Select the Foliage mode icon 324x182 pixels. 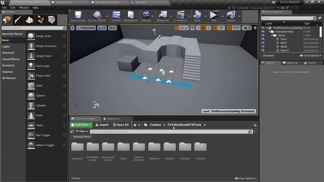[40, 20]
